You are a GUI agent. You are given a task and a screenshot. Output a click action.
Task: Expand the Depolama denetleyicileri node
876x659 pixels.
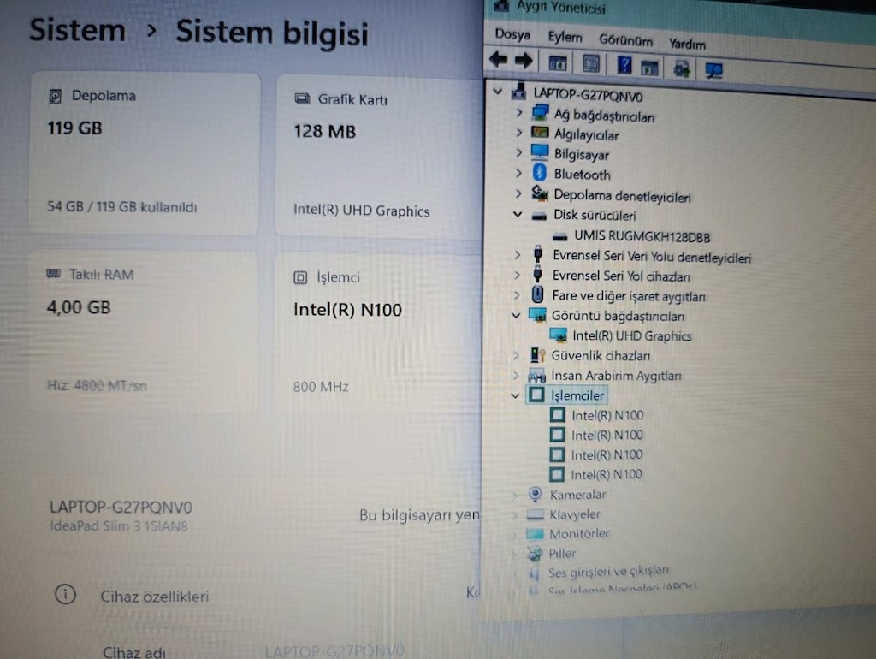[x=518, y=193]
